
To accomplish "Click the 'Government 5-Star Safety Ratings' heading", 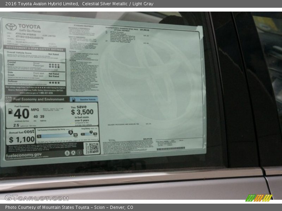I will (35, 48).
